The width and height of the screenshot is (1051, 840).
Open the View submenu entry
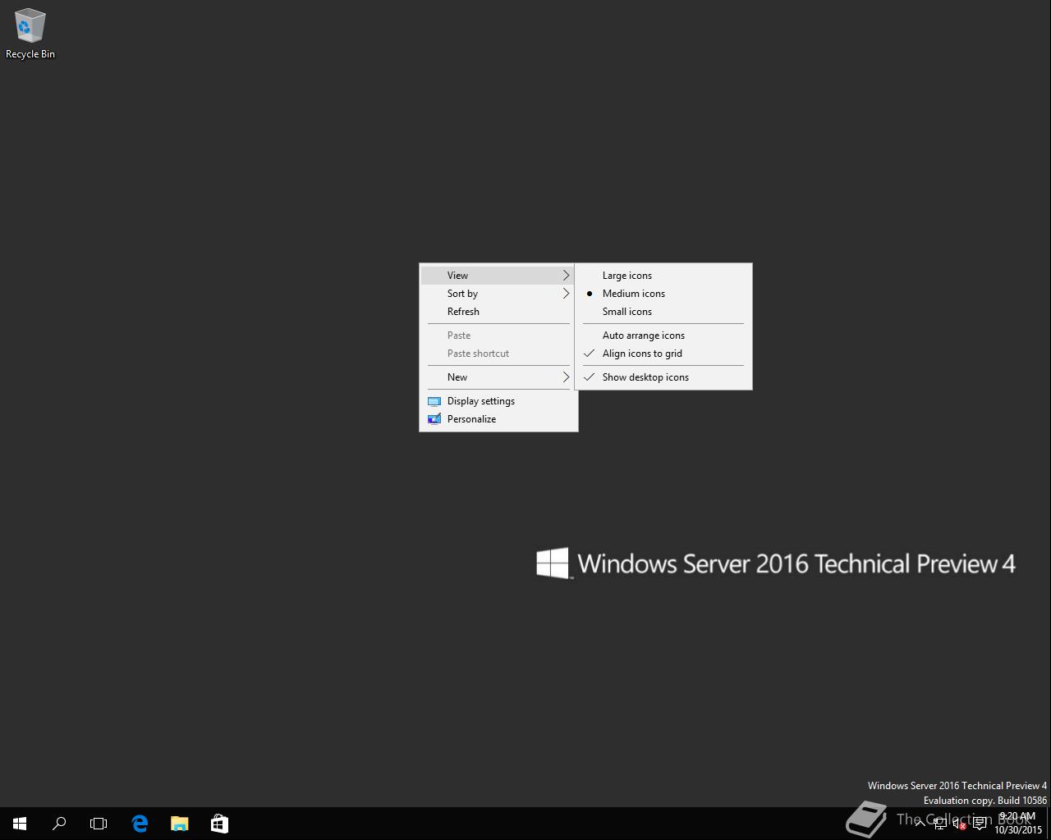(x=498, y=276)
